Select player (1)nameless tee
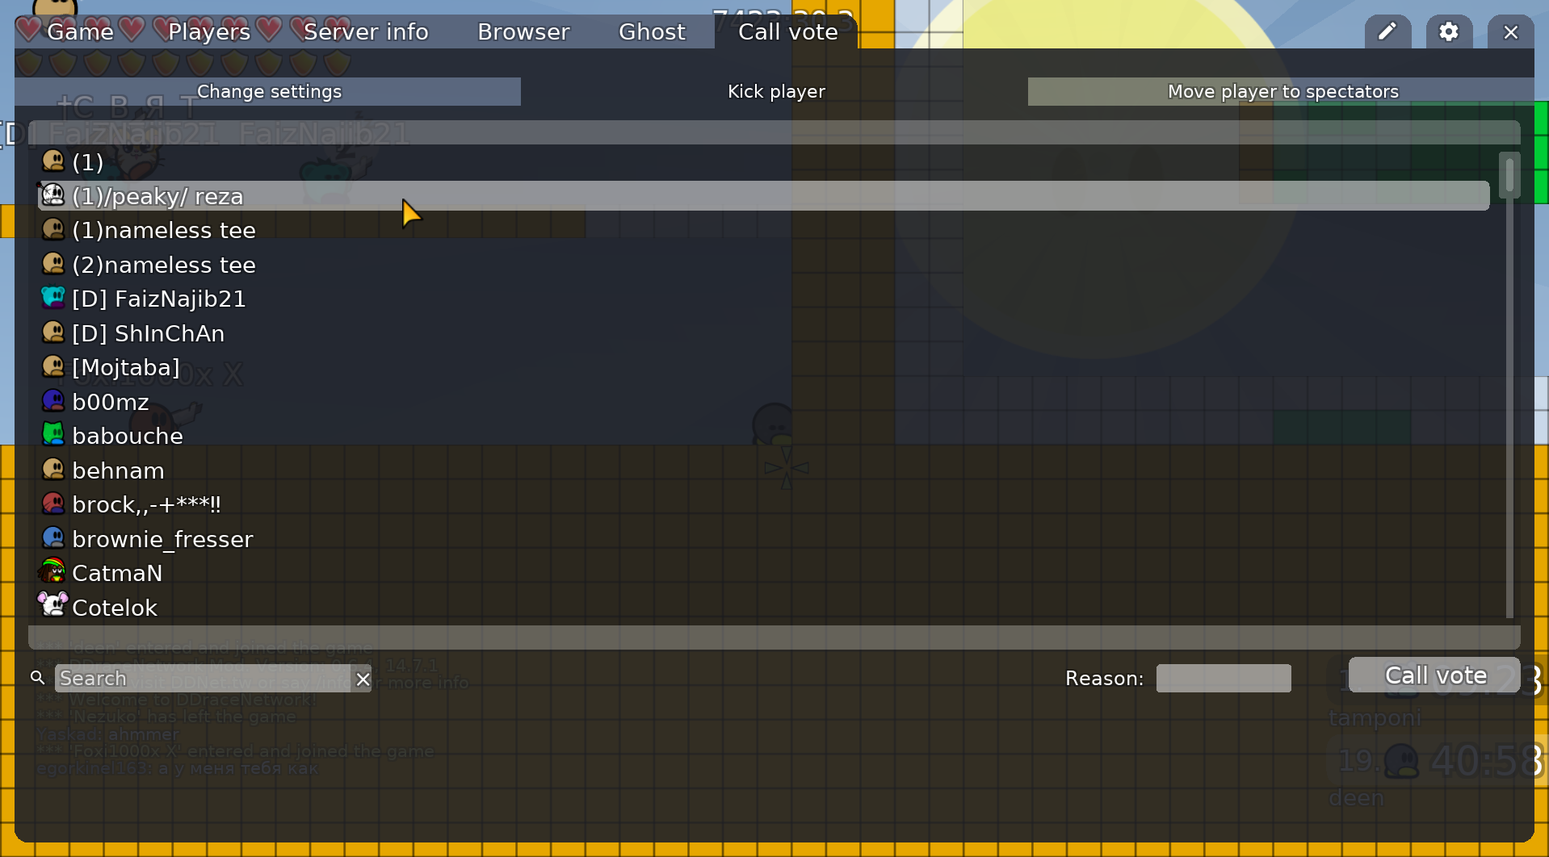The height and width of the screenshot is (857, 1549). (x=763, y=230)
